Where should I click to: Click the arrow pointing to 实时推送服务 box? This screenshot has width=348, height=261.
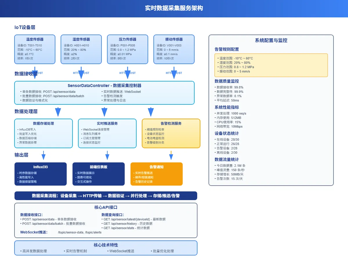tap(104, 112)
